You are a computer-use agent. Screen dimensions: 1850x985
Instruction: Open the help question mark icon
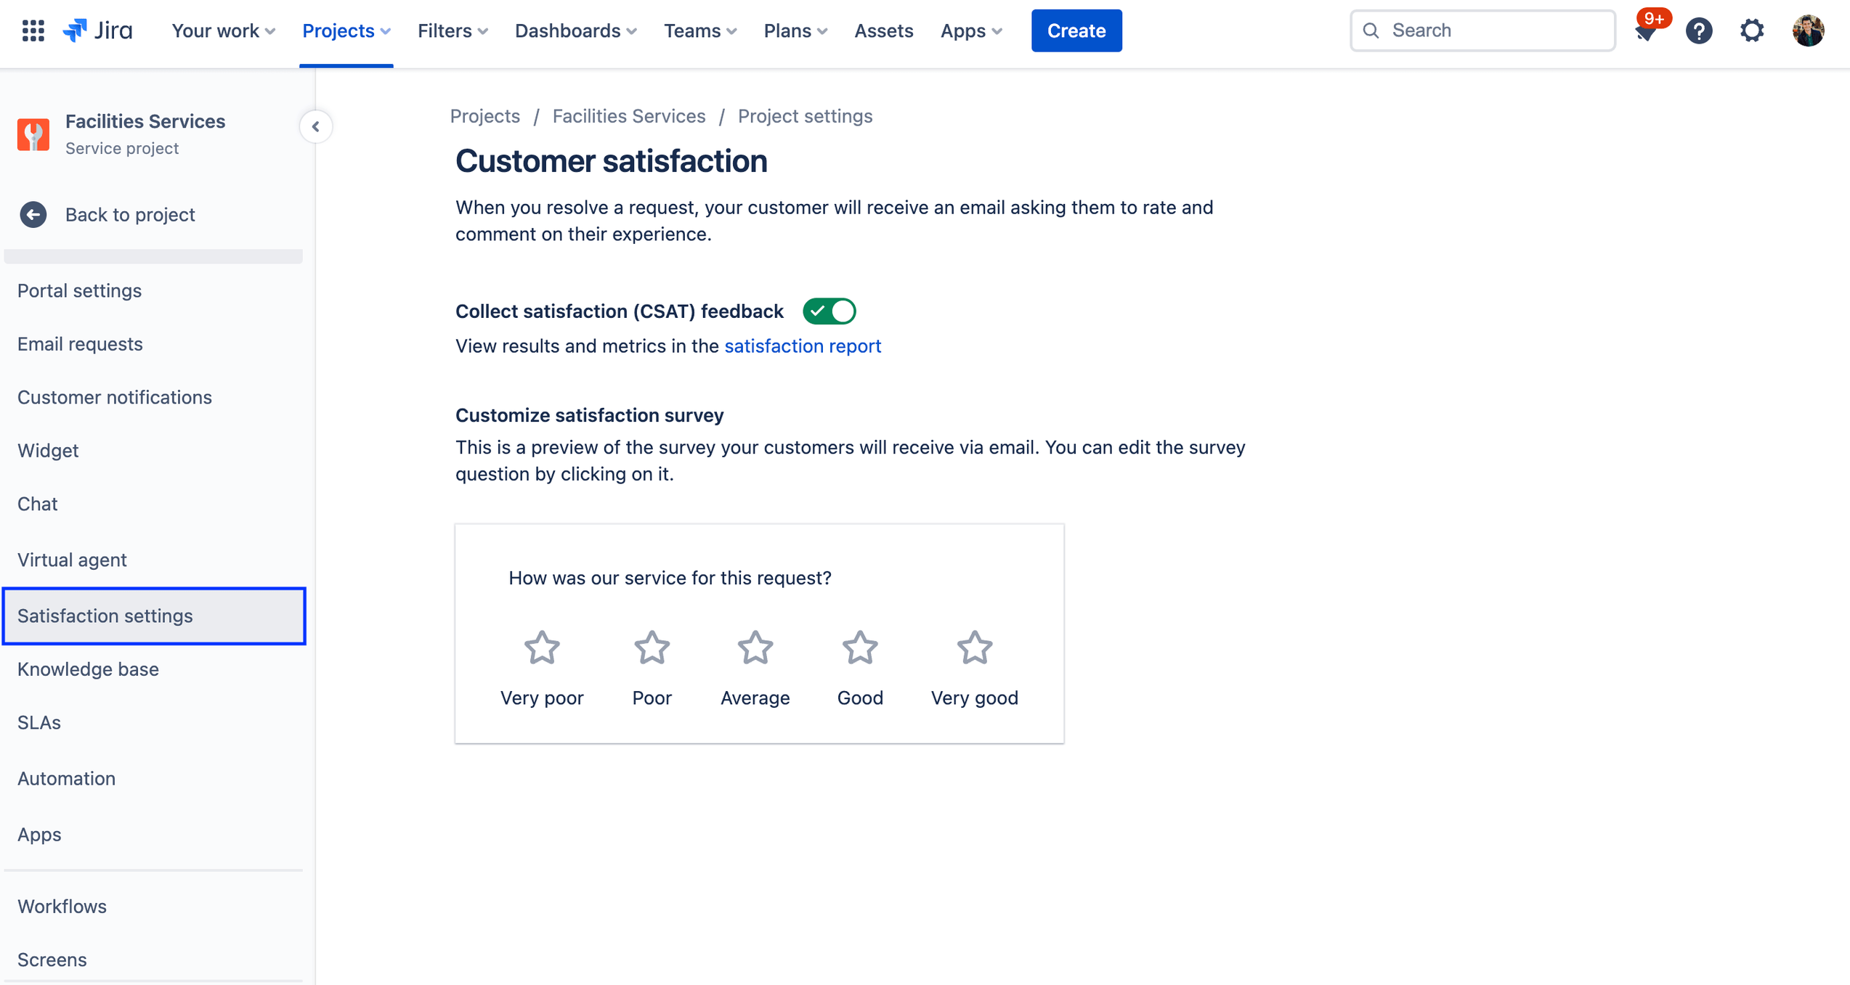point(1700,30)
